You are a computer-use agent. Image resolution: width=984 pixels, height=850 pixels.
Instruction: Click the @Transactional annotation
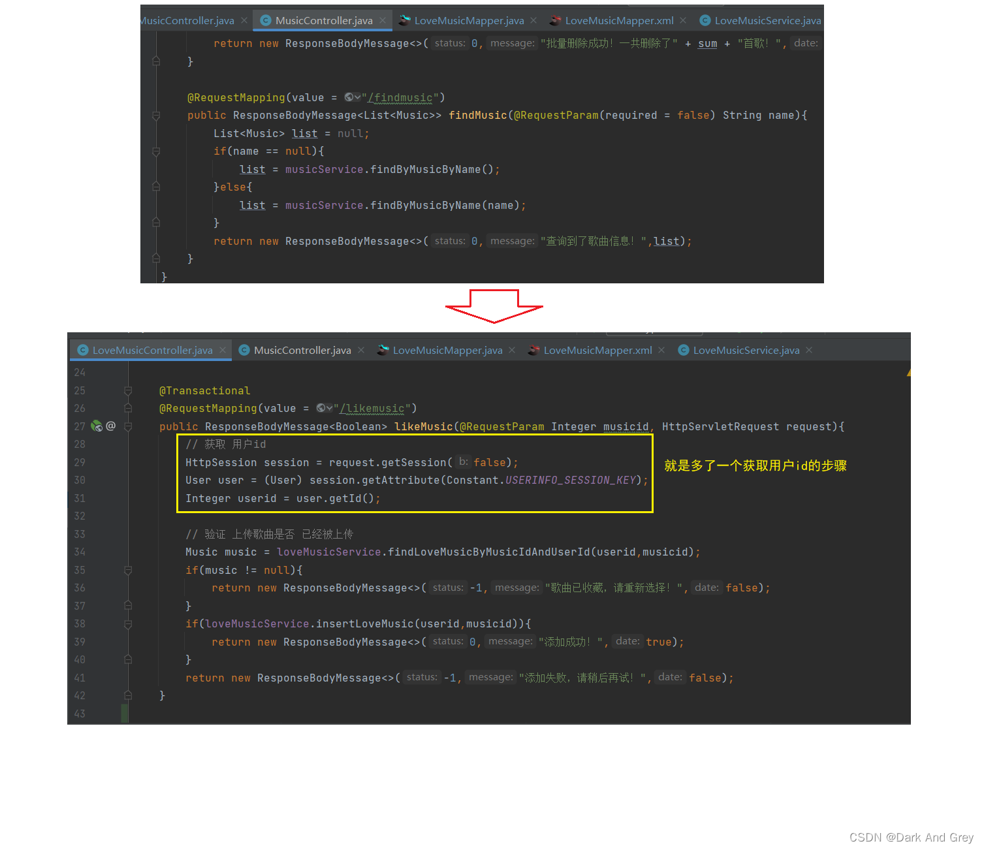click(x=205, y=390)
